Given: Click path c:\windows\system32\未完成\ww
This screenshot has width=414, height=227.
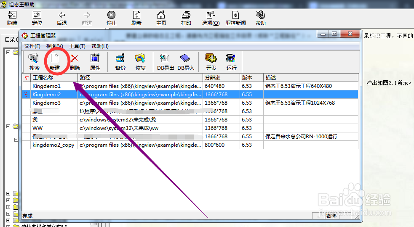Looking at the screenshot, I should tap(119, 128).
